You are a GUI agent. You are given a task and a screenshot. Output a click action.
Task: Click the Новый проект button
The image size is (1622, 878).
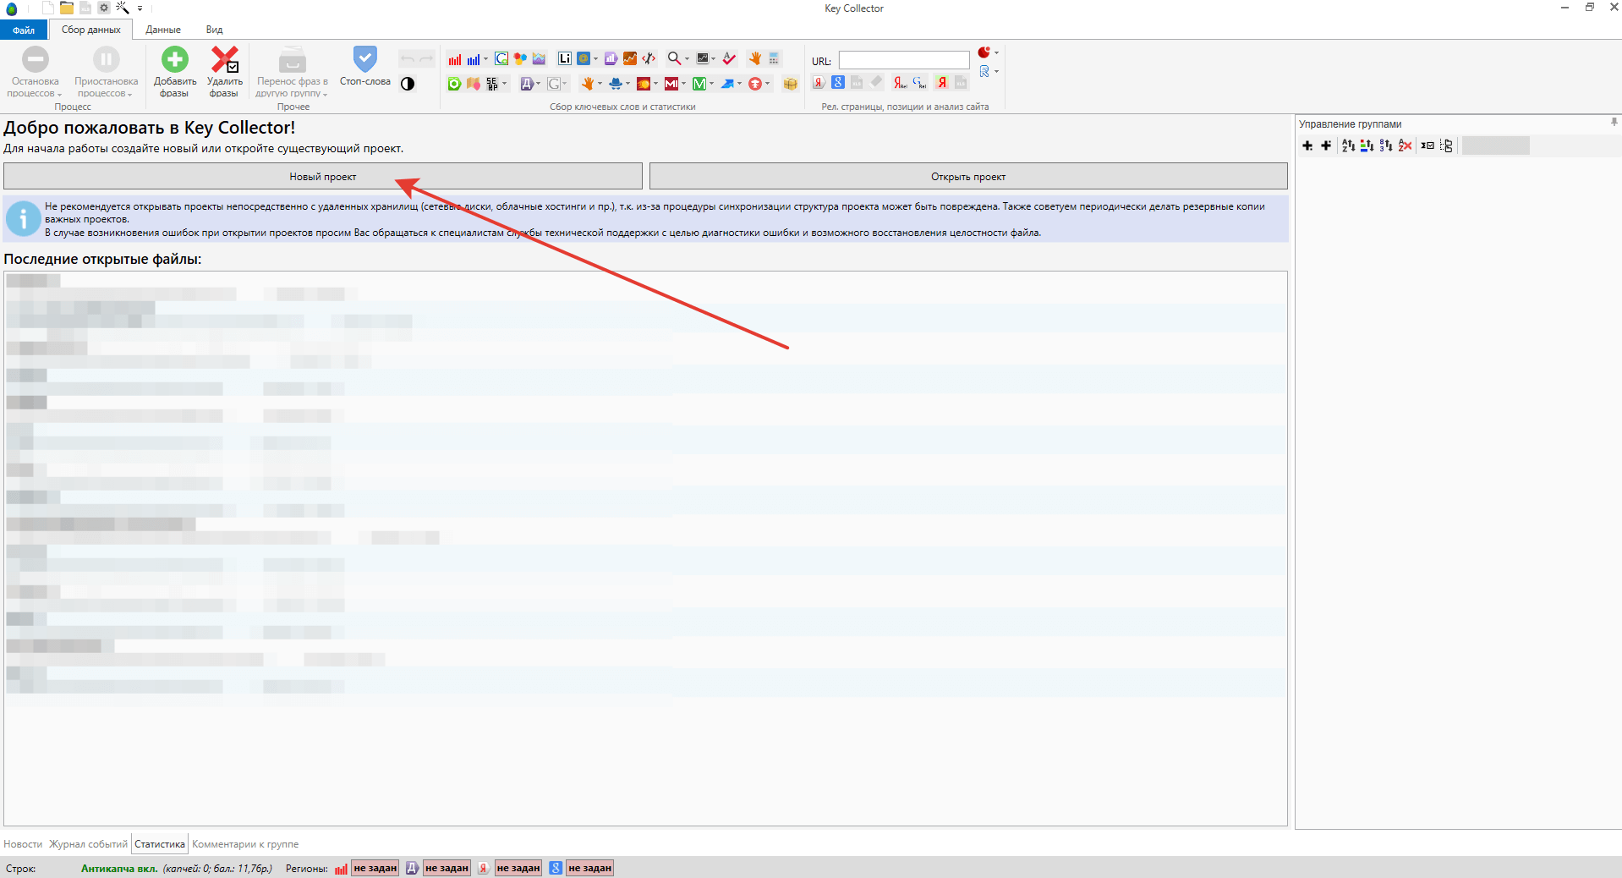[323, 176]
